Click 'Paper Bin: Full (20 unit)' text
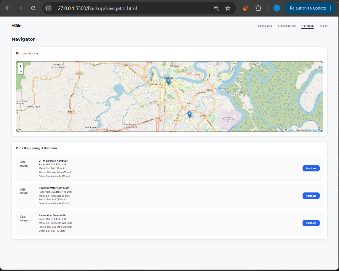Screen dimensions: 339x271 (x=52, y=164)
